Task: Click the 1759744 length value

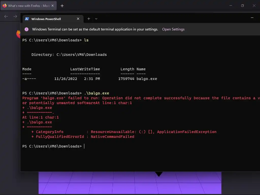Action: 126,79
